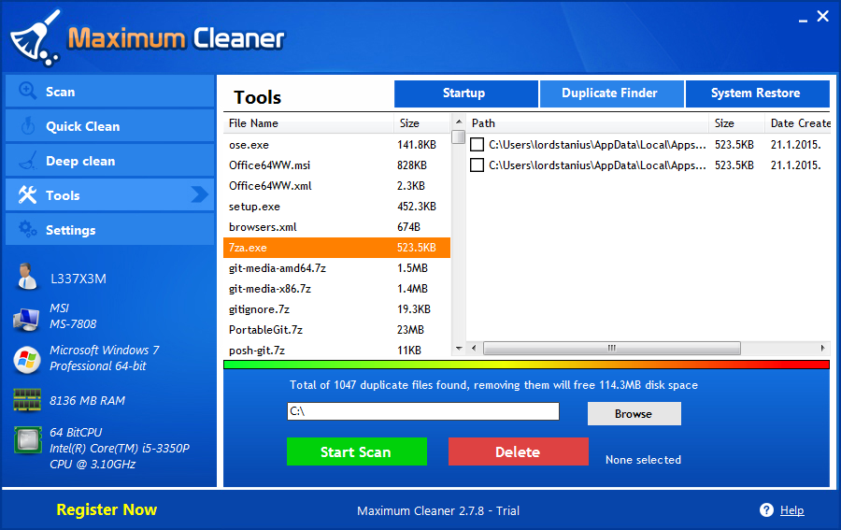Open the Settings section

point(110,230)
